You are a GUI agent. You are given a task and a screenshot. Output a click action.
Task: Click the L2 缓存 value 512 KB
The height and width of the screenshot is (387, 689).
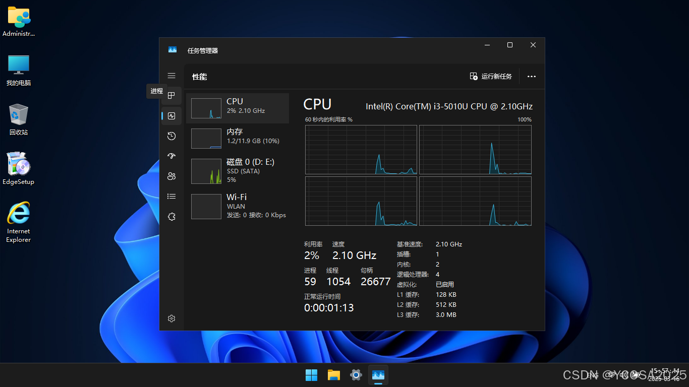point(446,304)
